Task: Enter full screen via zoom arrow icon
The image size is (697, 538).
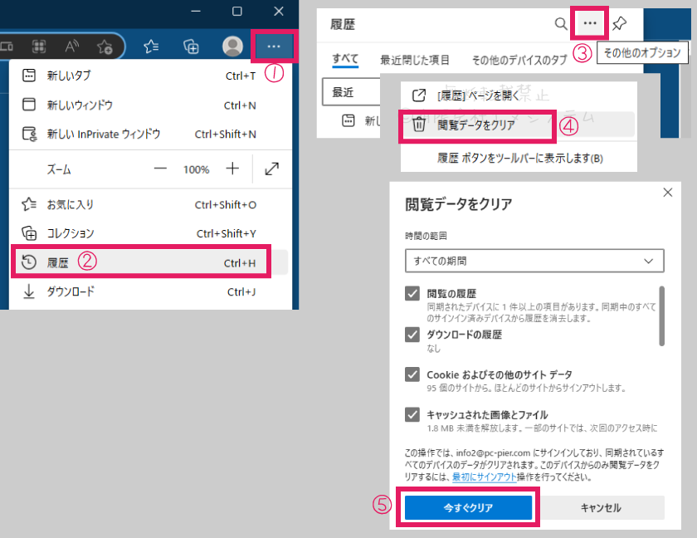Action: tap(271, 169)
